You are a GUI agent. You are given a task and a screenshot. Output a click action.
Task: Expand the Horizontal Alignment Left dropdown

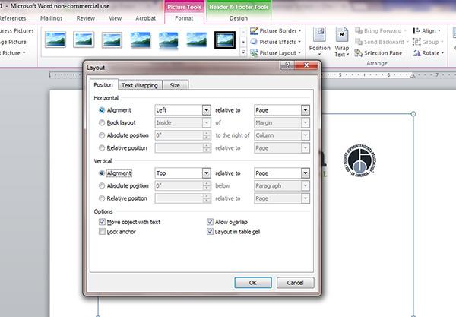point(206,109)
